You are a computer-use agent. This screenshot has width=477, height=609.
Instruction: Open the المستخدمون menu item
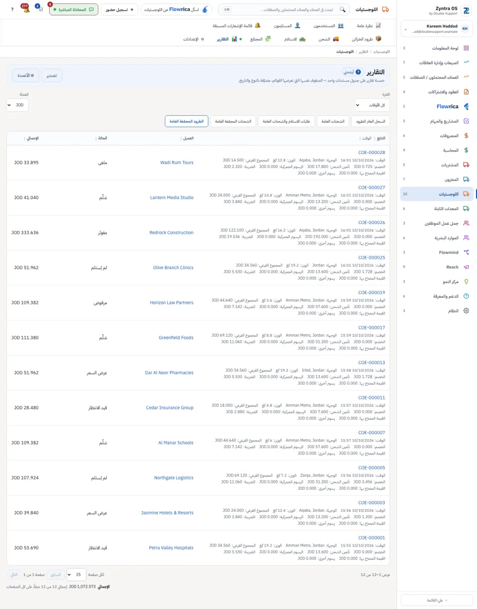pos(328,25)
